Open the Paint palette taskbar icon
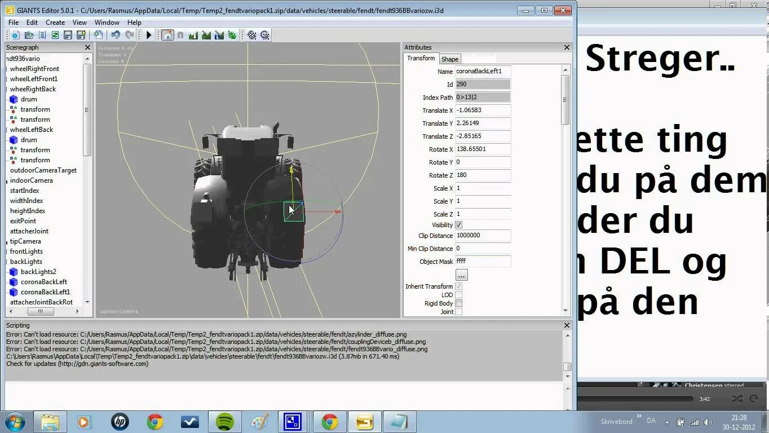This screenshot has height=433, width=769. [x=259, y=422]
